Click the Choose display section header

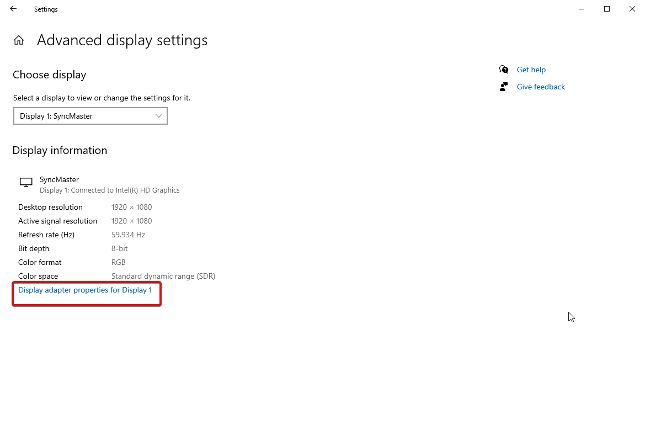coord(49,75)
